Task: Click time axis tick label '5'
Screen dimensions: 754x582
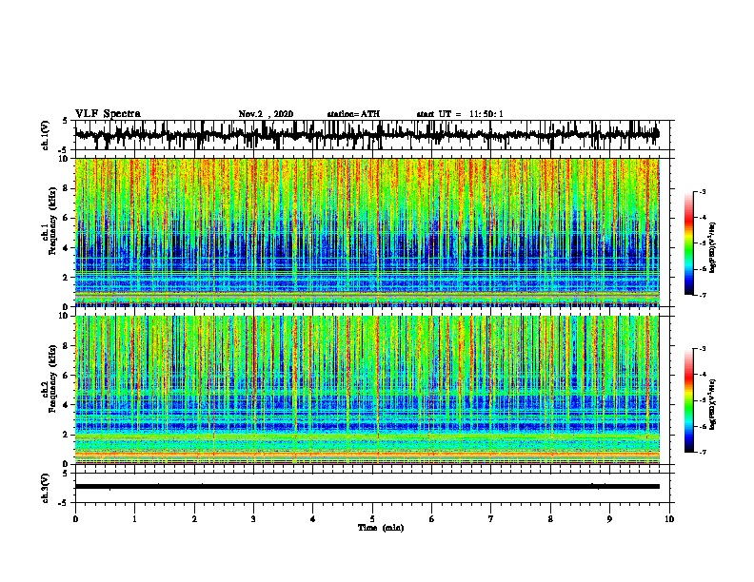Action: pyautogui.click(x=372, y=519)
